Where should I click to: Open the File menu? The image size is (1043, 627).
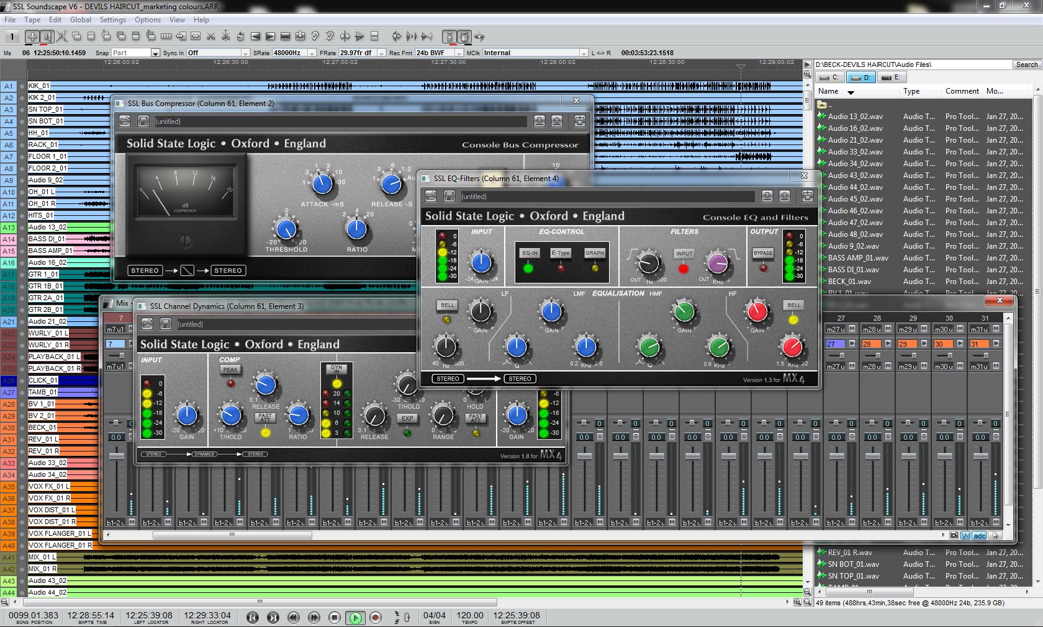click(10, 20)
